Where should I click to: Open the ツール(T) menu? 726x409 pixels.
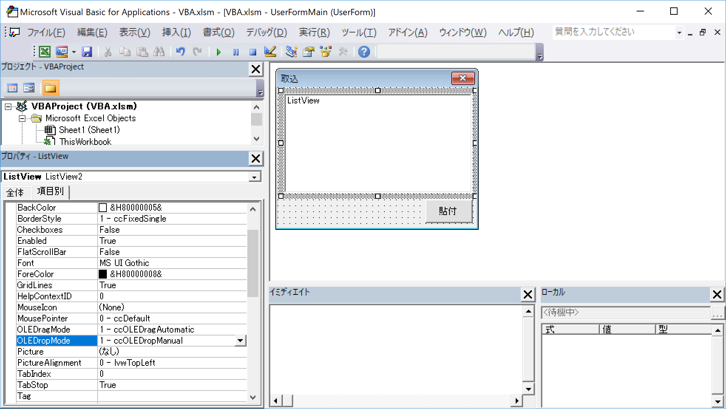[359, 33]
